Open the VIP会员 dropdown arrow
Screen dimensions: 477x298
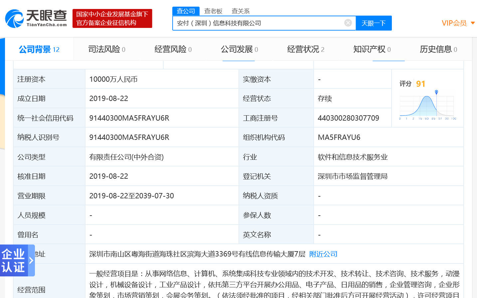(473, 23)
